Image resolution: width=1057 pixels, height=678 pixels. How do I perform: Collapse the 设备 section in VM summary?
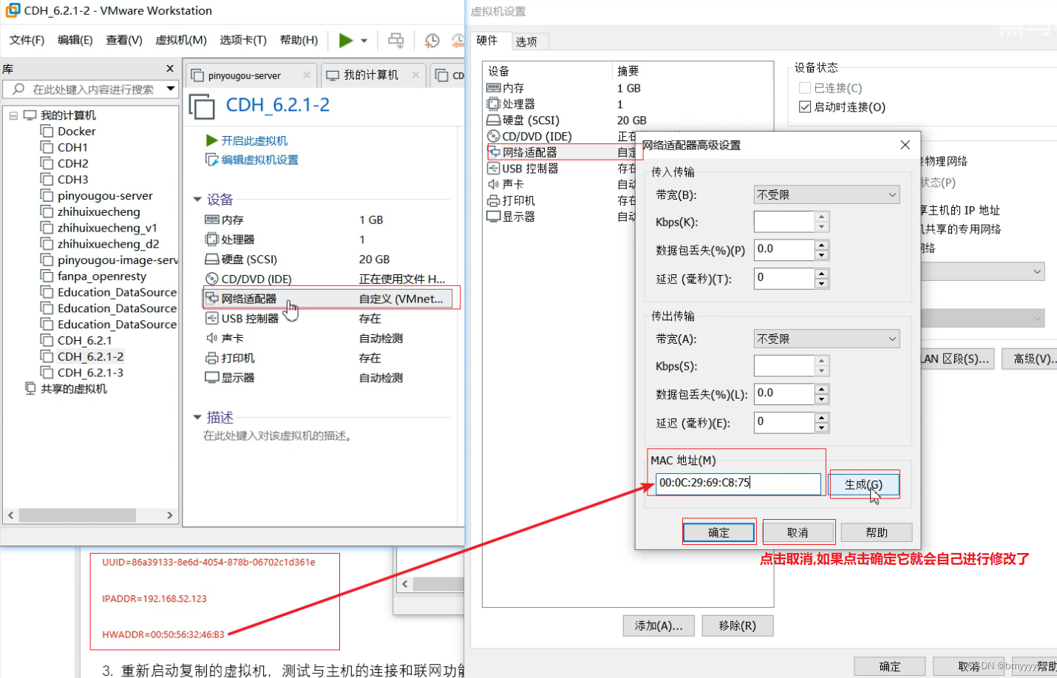[197, 200]
